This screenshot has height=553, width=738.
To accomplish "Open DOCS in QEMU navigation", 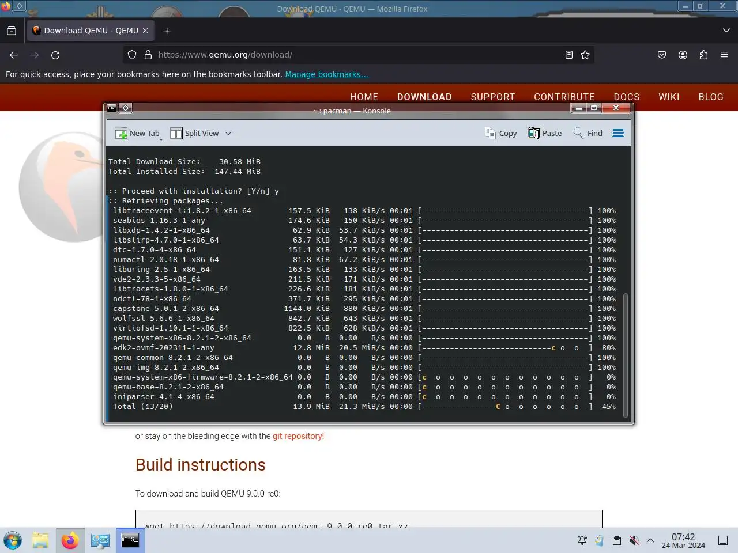I will point(627,97).
